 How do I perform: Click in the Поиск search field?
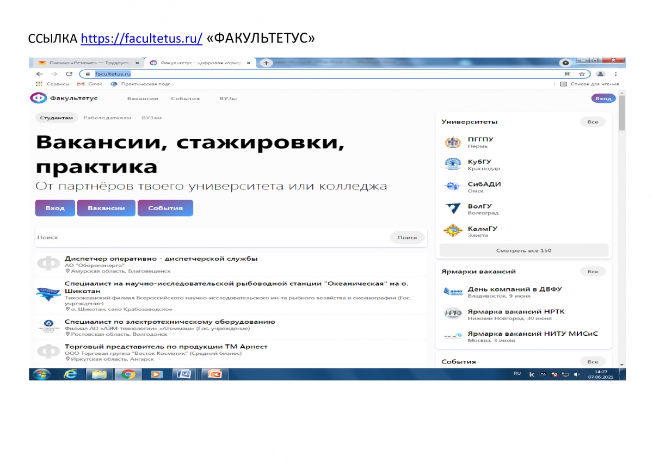[211, 237]
